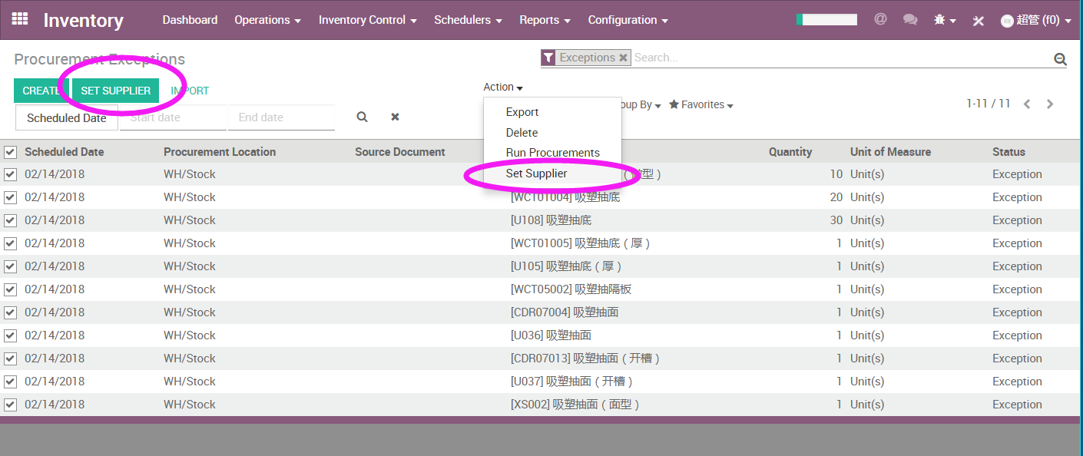Uncheck the row for [XS002] 吸塑抽面
Viewport: 1083px width, 456px height.
click(11, 405)
